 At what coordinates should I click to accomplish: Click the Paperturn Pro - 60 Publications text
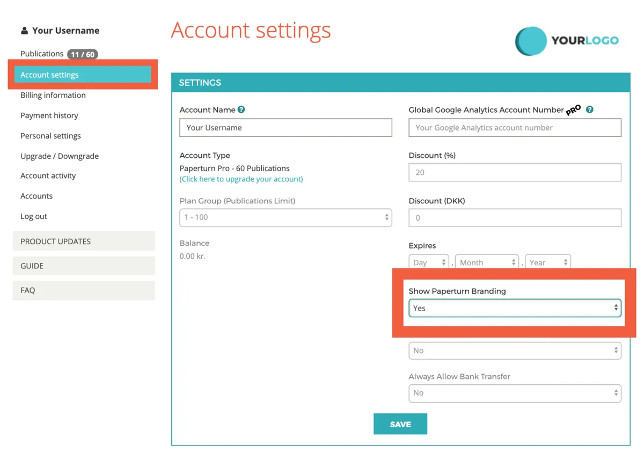click(235, 168)
